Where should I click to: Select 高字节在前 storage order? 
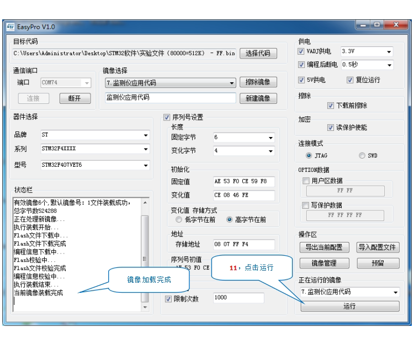(230, 219)
